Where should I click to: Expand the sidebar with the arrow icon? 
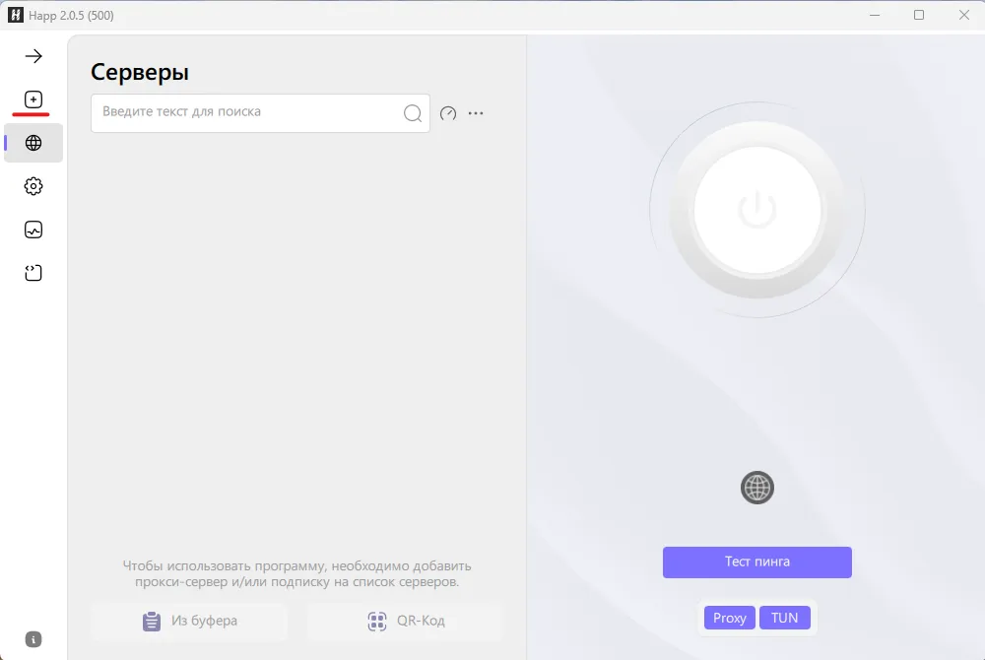click(x=33, y=56)
